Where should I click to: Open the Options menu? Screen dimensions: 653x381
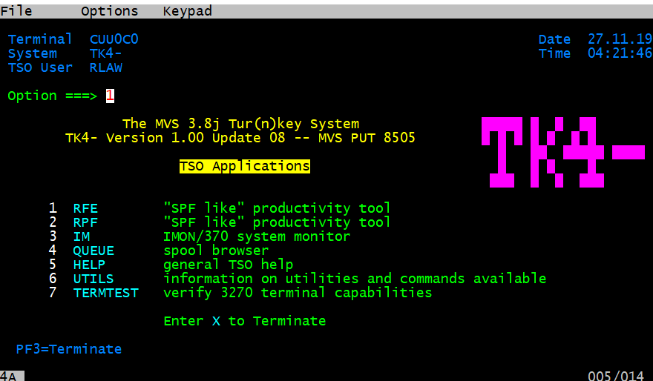[110, 11]
